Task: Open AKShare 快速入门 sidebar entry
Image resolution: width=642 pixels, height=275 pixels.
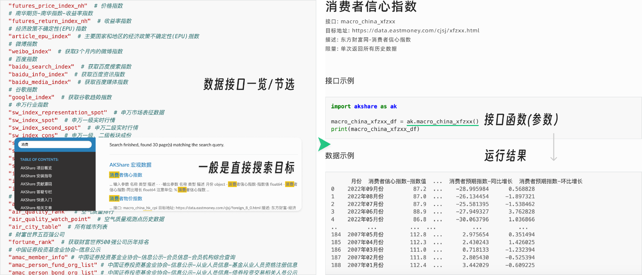Action: [x=36, y=200]
